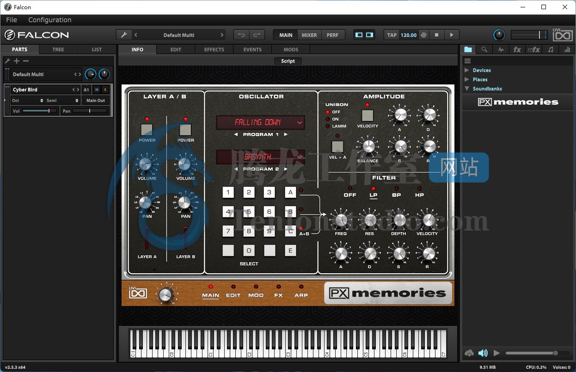
Task: Switch to the MODS tab
Action: coord(291,49)
